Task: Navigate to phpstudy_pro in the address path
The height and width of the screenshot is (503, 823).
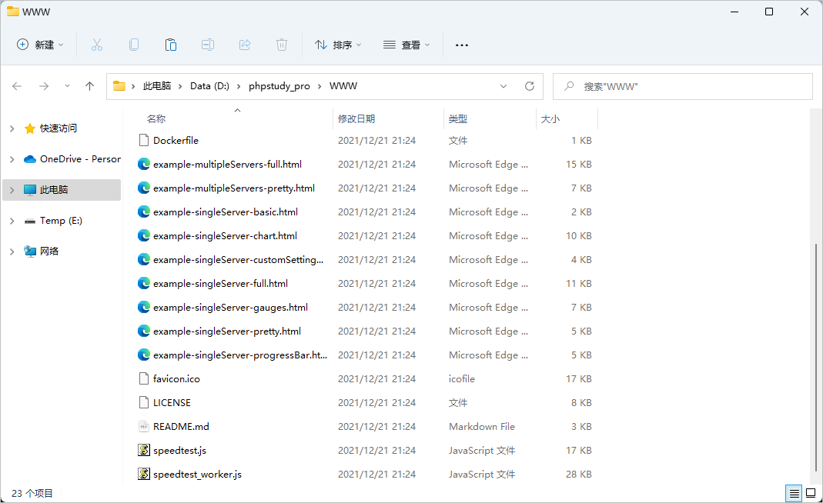Action: point(279,86)
